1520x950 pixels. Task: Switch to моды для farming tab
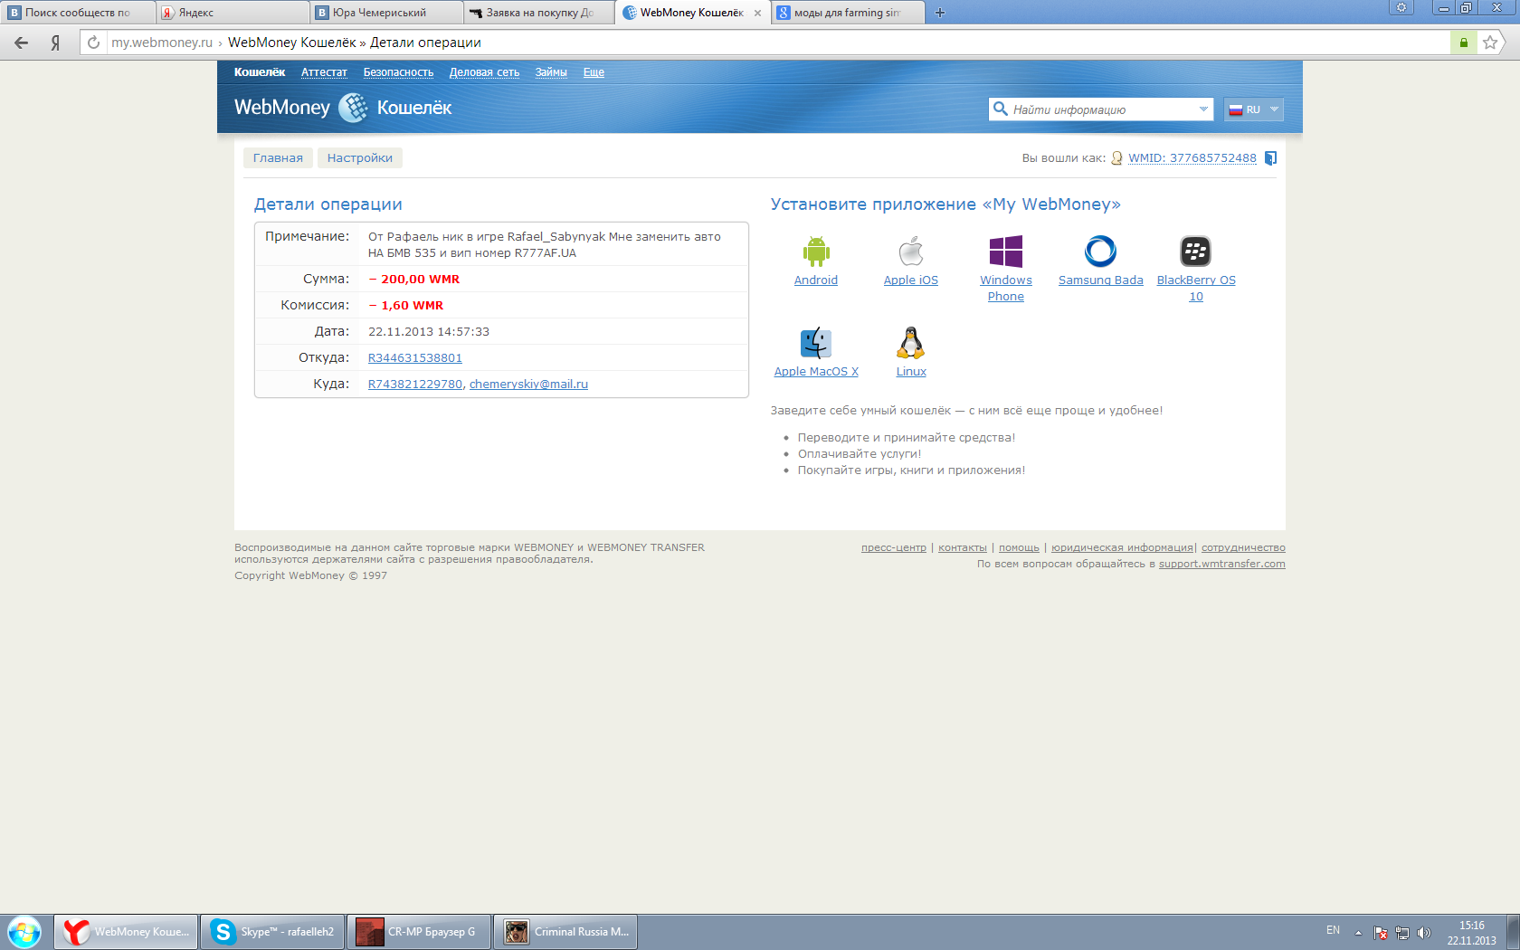coord(849,13)
